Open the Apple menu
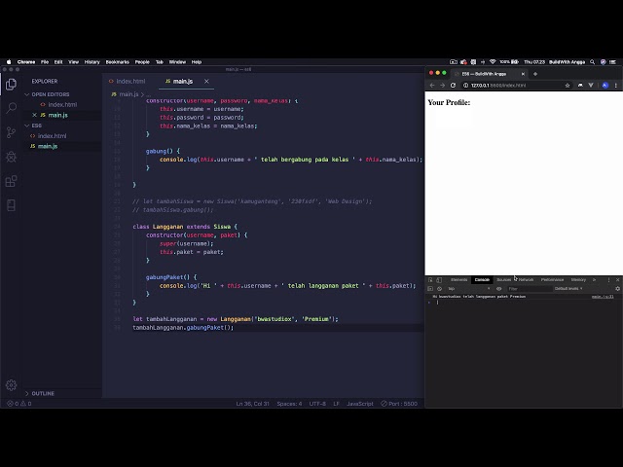This screenshot has height=467, width=623. pos(9,62)
